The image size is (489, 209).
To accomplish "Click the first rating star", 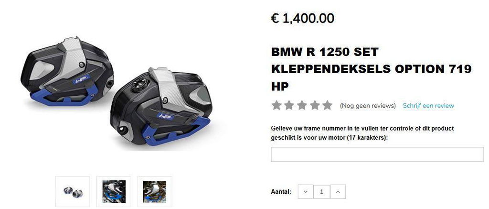I will 276,105.
